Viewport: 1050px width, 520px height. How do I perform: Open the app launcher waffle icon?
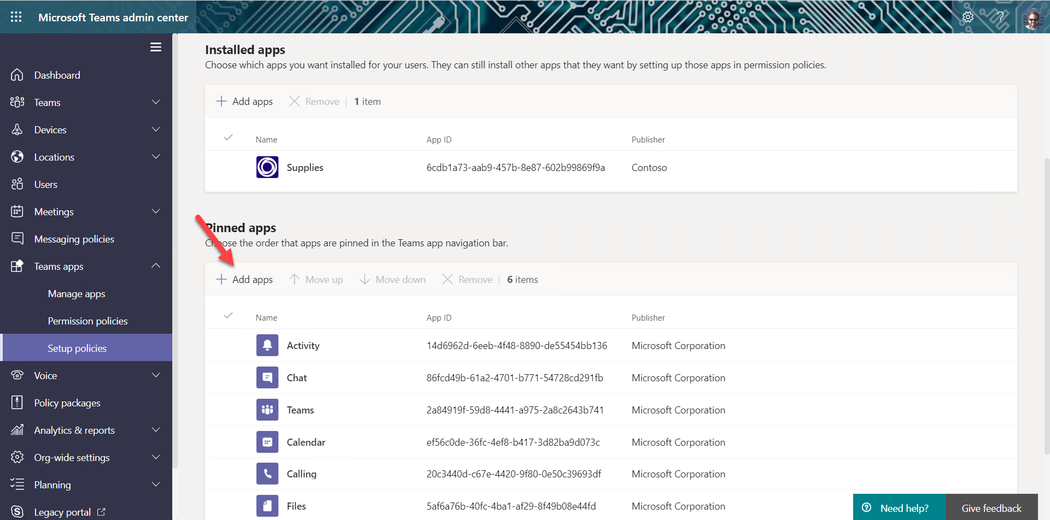(x=16, y=17)
